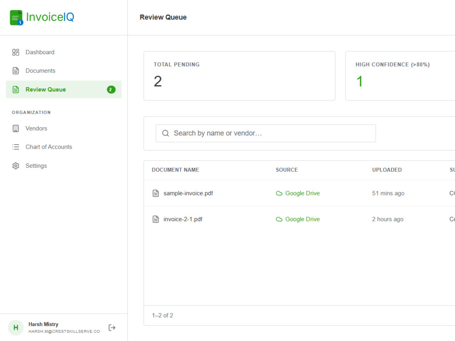Viewport: 455px width, 341px height.
Task: Open the invoice-2-1.pdf document
Action: tap(183, 219)
